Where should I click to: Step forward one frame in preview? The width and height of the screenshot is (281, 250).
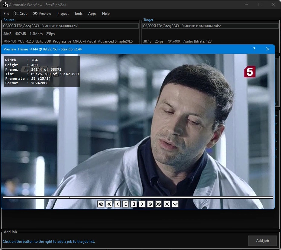click(142, 204)
